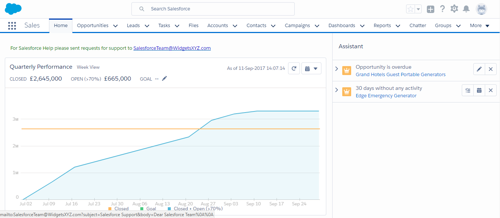Open the Edge Emergency Generator link

[x=386, y=95]
